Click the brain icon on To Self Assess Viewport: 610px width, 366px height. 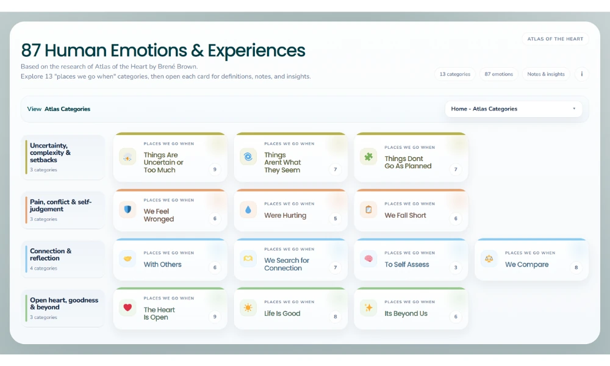(368, 259)
